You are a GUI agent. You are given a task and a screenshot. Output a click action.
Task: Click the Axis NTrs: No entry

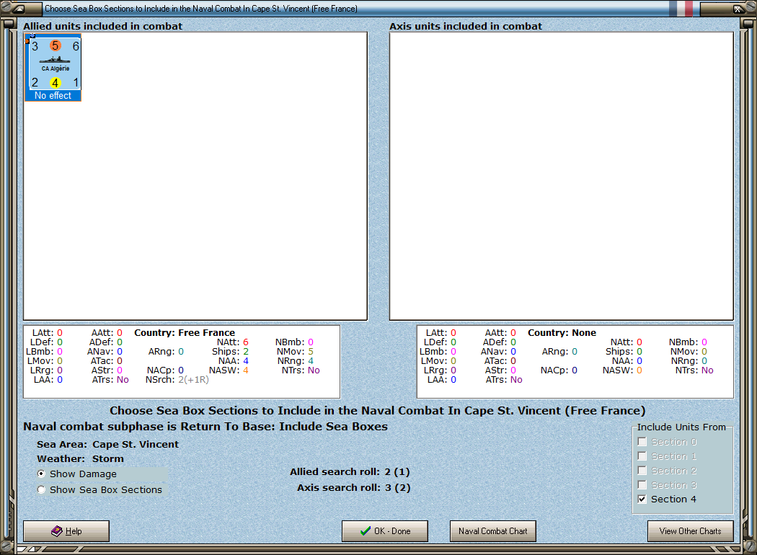click(x=694, y=370)
